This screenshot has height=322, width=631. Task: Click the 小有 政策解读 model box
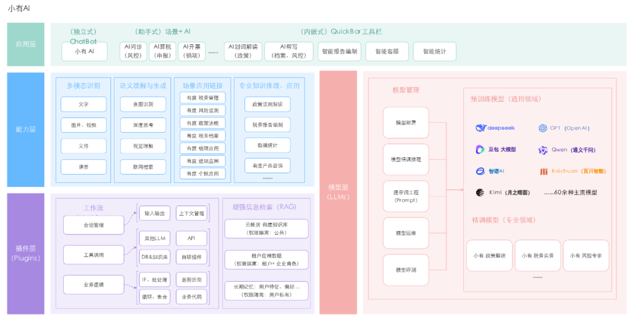click(x=490, y=255)
